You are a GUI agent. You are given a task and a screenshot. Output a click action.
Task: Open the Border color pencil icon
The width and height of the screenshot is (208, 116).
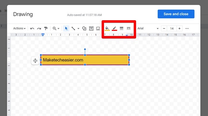[x=114, y=29]
